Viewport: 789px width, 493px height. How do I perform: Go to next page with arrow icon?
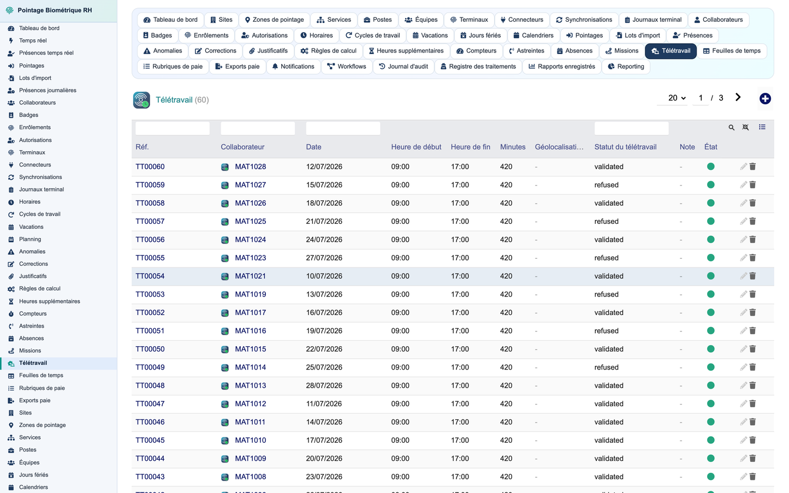[x=738, y=97]
